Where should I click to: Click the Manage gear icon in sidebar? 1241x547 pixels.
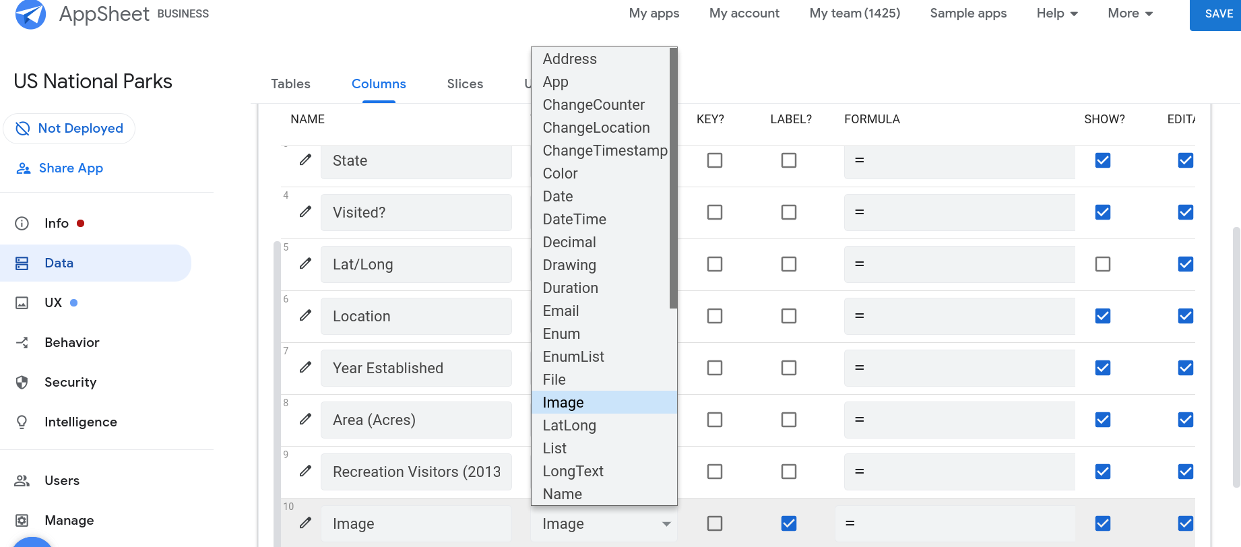[22, 521]
